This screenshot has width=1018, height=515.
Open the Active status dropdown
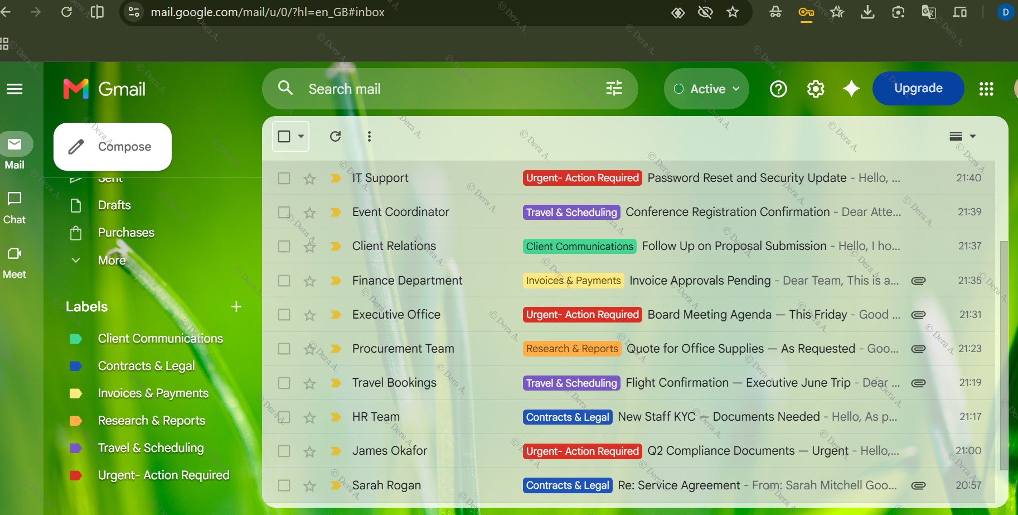(706, 89)
